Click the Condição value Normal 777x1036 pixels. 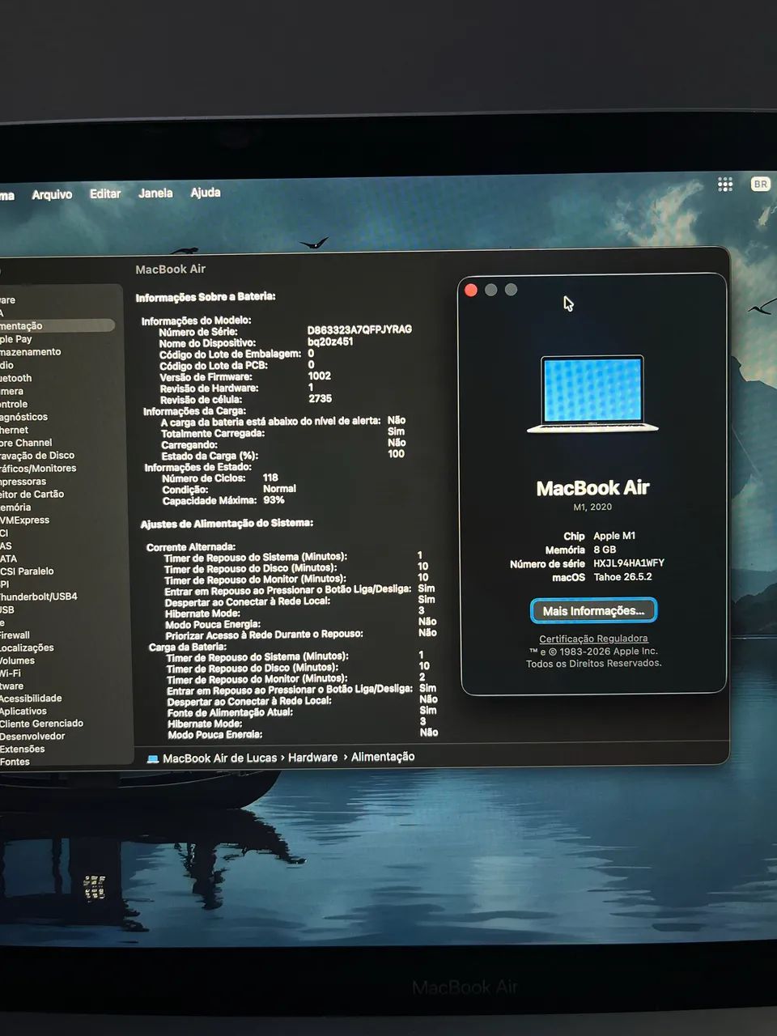coord(279,489)
